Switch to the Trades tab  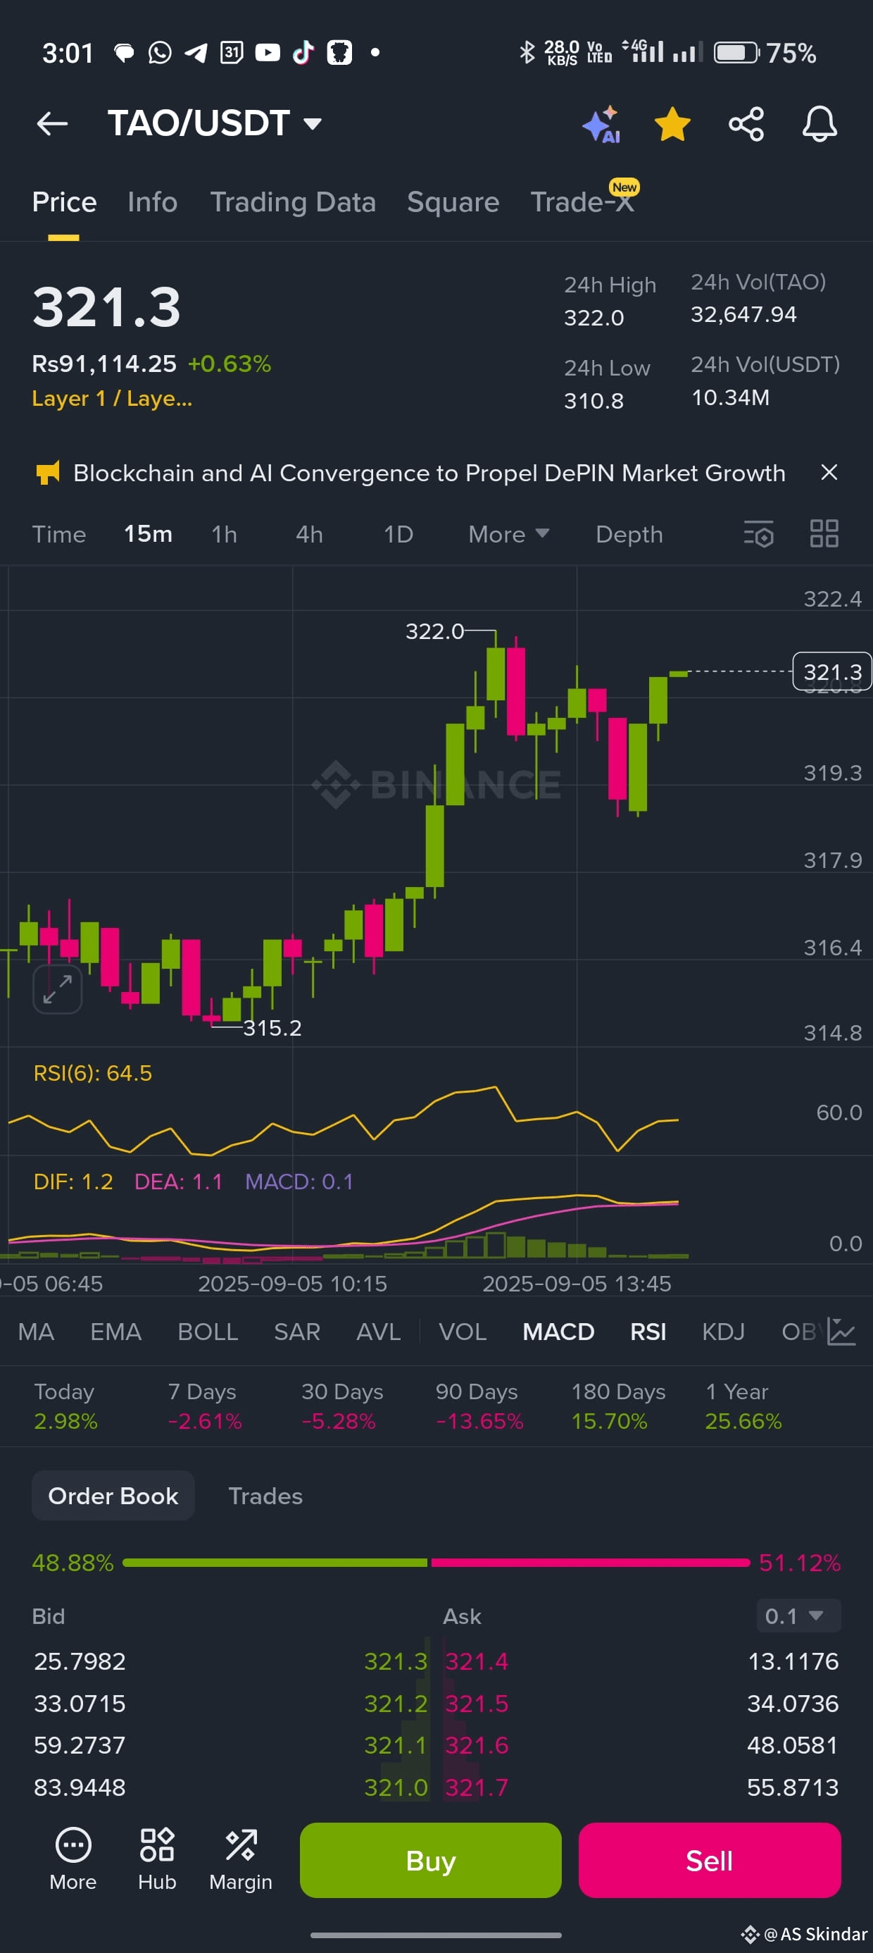(x=265, y=1496)
